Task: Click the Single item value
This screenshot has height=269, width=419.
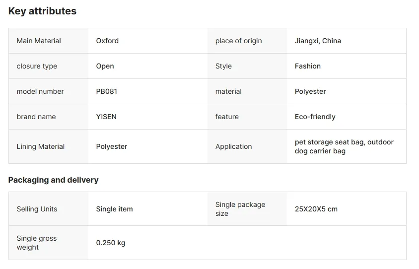Action: (114, 209)
